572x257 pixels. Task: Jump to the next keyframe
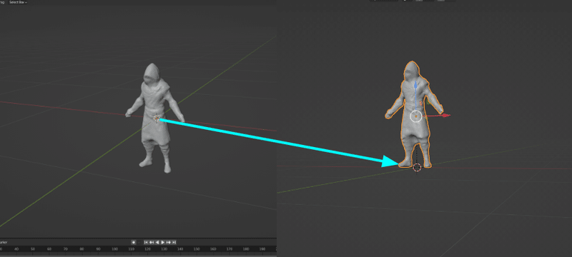(x=169, y=243)
